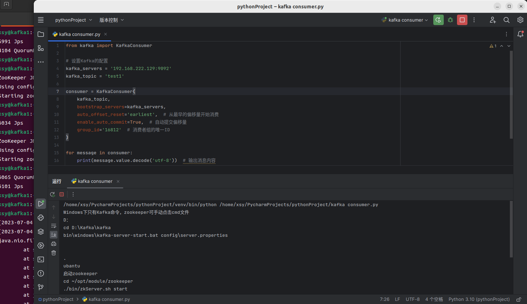Open the Search Everywhere magnifier
Screen dimensions: 527x304
click(x=506, y=20)
